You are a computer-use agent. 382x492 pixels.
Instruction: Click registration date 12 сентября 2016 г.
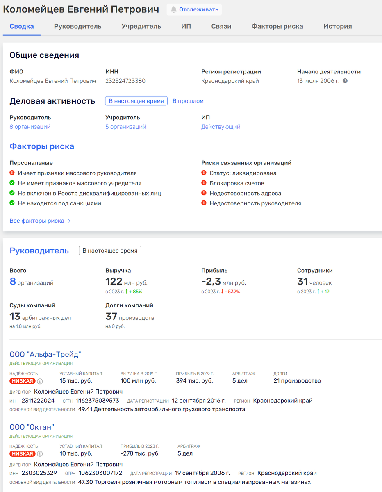(199, 401)
